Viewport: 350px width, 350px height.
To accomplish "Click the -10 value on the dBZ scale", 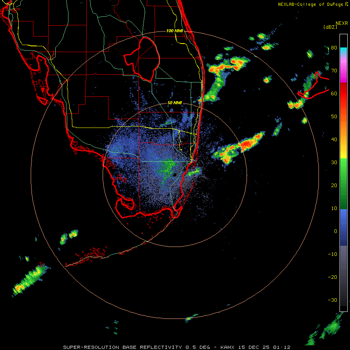I will point(332,254).
